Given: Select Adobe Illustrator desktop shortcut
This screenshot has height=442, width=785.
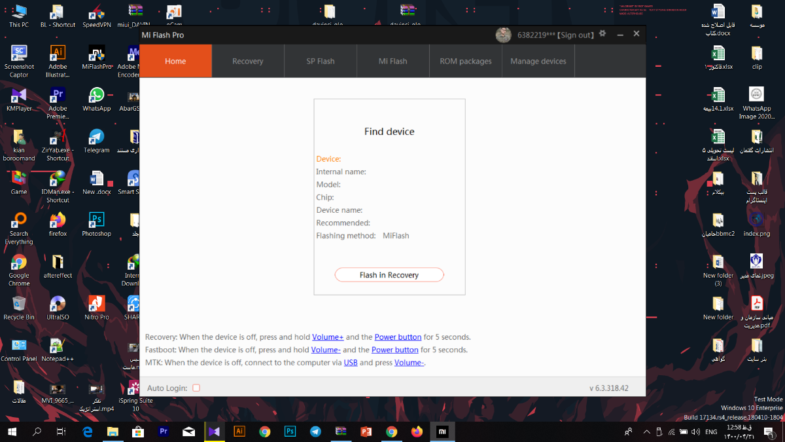Looking at the screenshot, I should pyautogui.click(x=58, y=62).
